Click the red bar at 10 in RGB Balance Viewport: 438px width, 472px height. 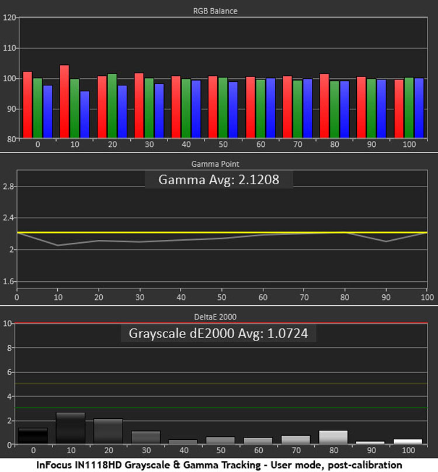(64, 102)
